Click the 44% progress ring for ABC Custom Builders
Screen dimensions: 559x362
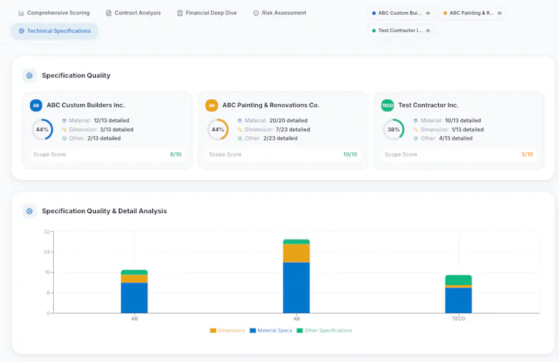point(43,129)
